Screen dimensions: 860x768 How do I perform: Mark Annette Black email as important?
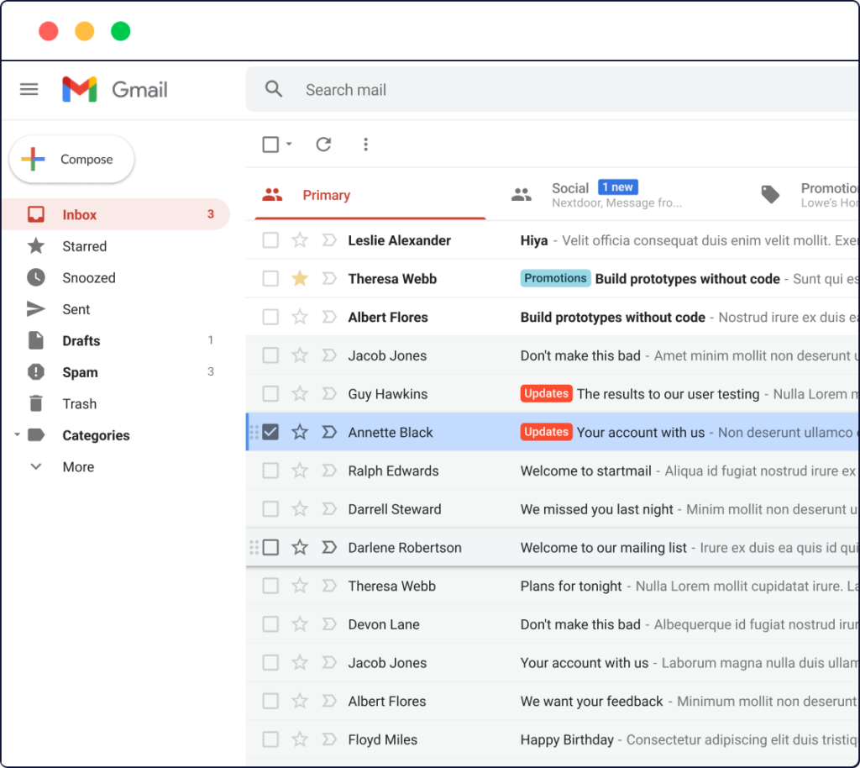click(329, 432)
